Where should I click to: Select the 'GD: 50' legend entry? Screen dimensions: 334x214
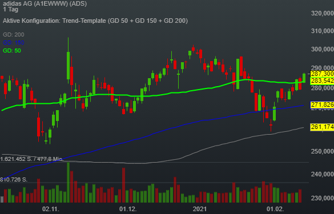click(x=12, y=51)
